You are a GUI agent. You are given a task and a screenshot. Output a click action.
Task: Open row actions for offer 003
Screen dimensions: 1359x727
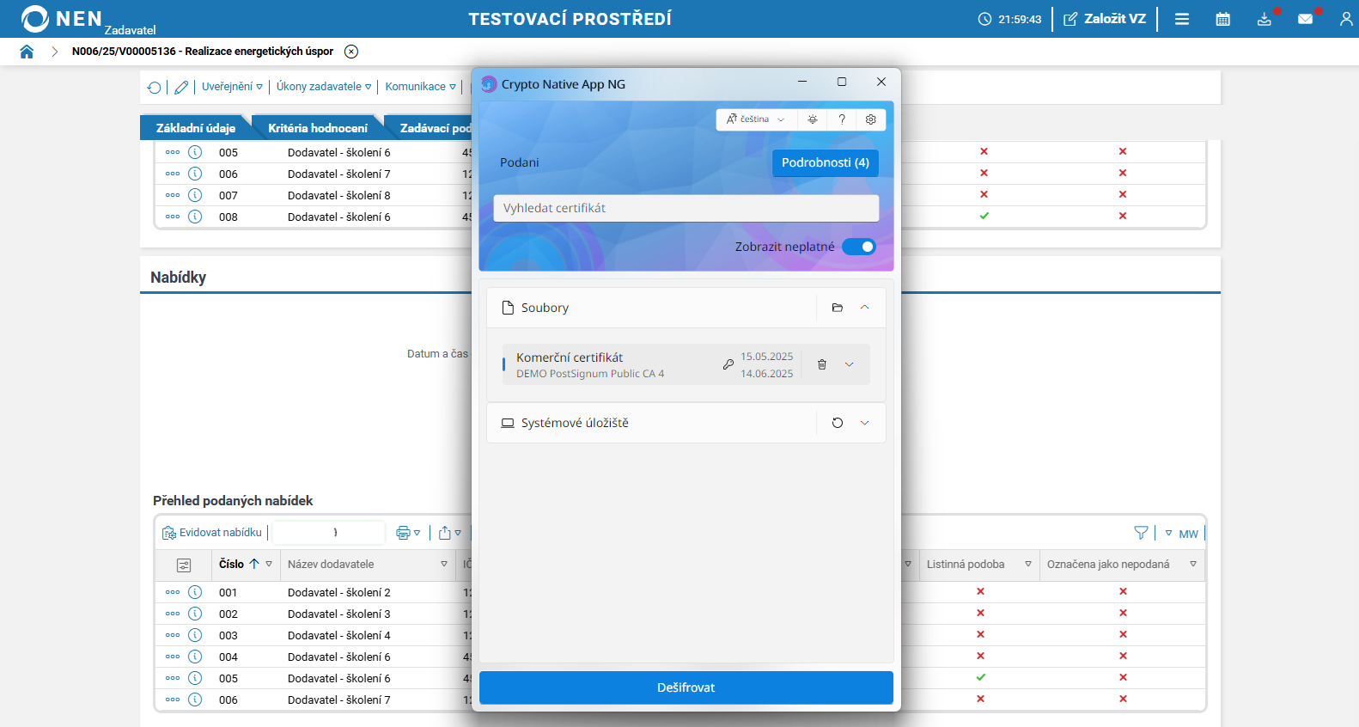tap(173, 635)
